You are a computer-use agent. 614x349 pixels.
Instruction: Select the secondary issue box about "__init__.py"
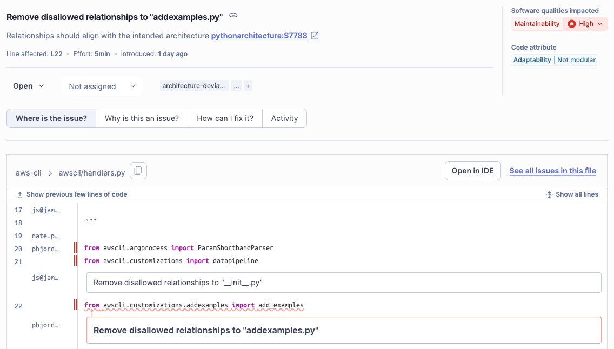point(344,283)
